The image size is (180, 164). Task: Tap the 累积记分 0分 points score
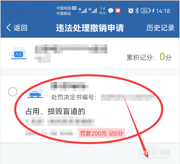pyautogui.click(x=149, y=57)
